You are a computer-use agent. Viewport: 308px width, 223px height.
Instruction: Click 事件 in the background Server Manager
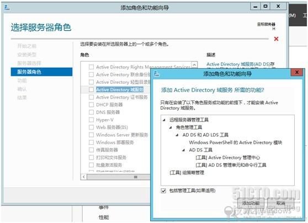pyautogui.click(x=104, y=208)
